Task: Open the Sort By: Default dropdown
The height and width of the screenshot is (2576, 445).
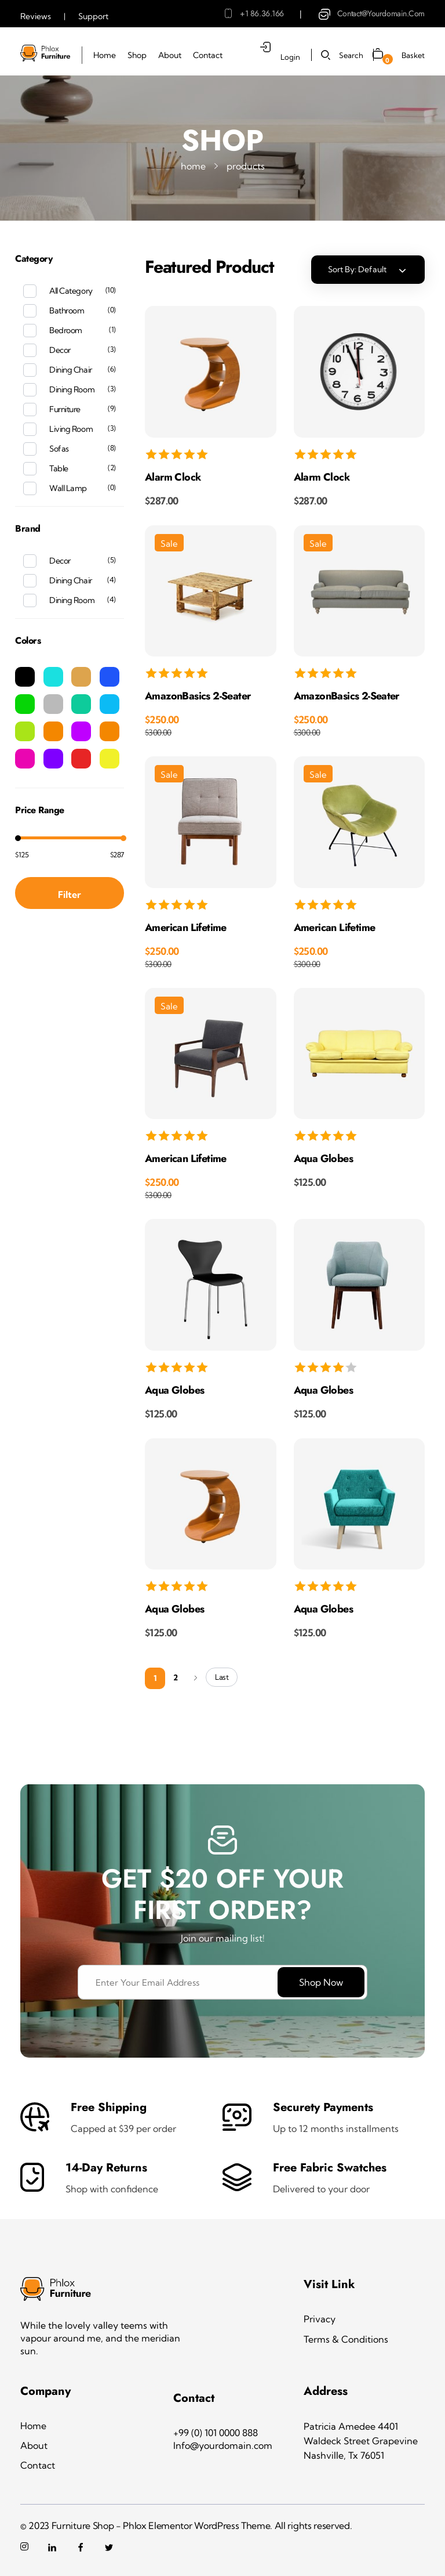Action: coord(368,269)
